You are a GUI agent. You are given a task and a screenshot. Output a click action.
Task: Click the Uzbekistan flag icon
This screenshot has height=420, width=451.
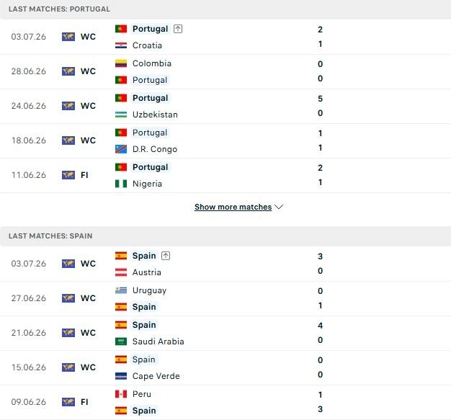121,115
